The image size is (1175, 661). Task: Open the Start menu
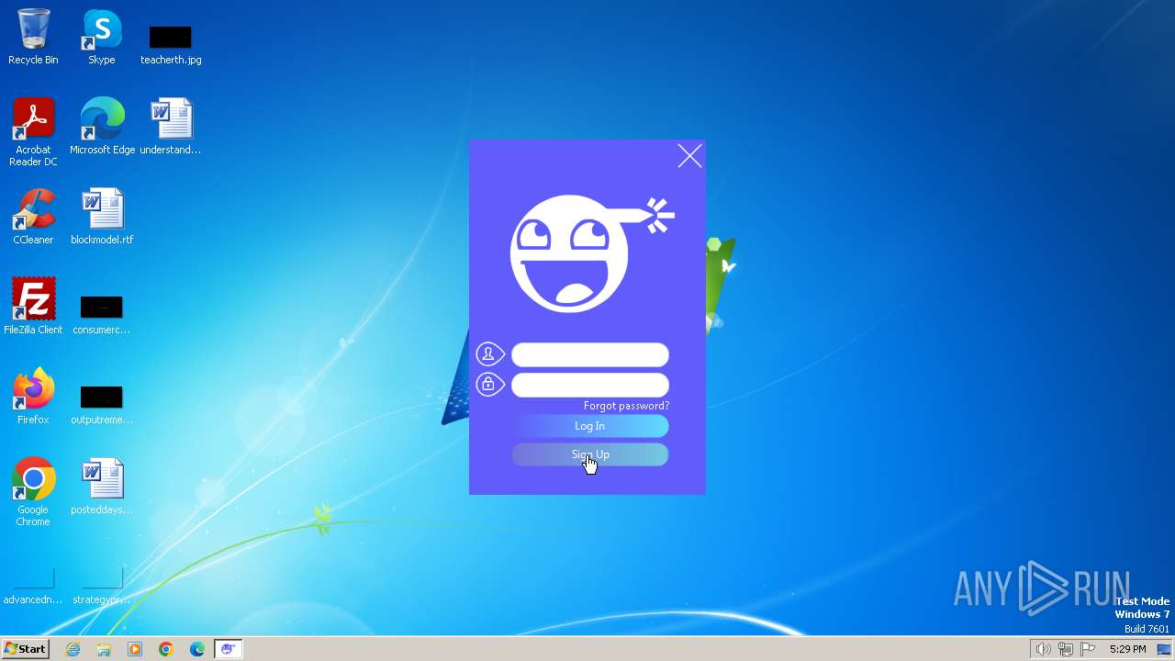(25, 648)
